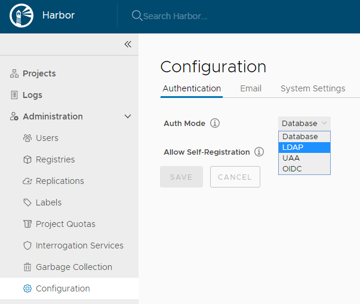Viewport: 360px width, 304px height.
Task: Click the Allow Self-Registration label
Action: click(x=207, y=152)
